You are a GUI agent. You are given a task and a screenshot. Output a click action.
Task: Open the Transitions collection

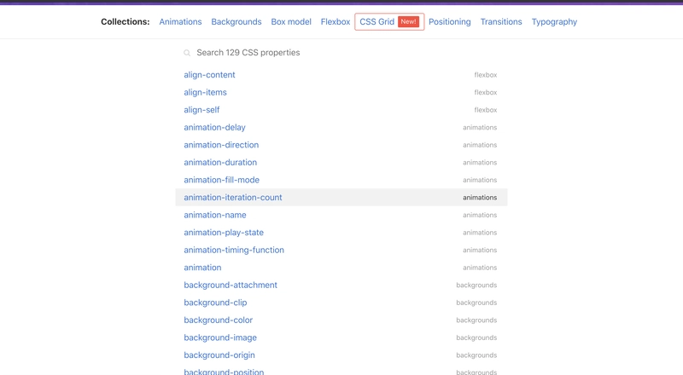(501, 22)
